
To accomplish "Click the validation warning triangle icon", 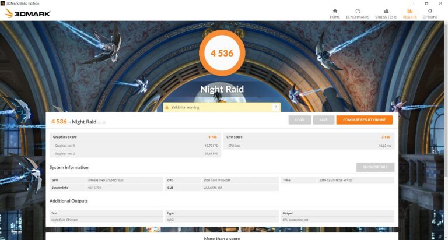I will (167, 107).
